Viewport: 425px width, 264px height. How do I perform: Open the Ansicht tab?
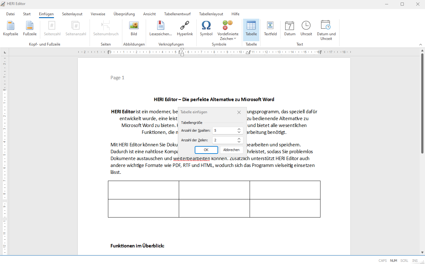[x=149, y=14]
